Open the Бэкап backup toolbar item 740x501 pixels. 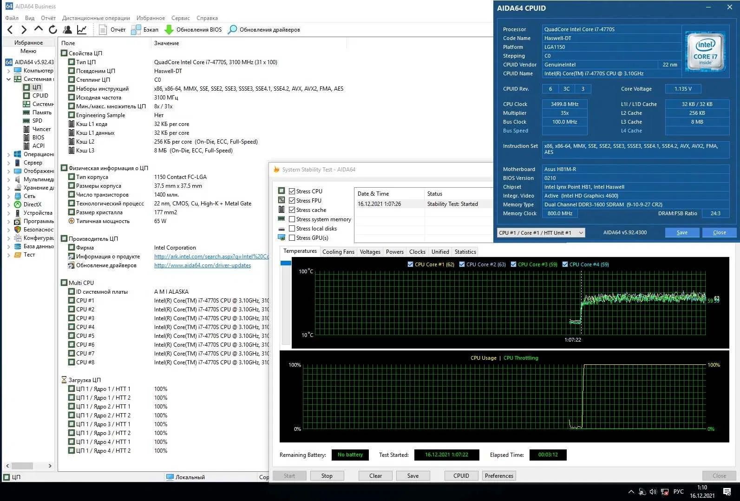click(x=145, y=30)
